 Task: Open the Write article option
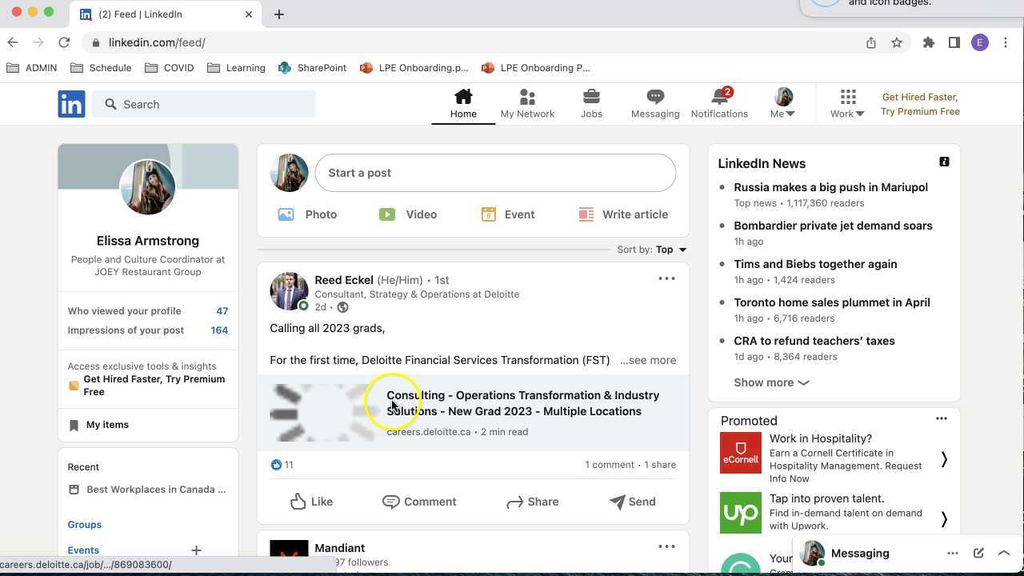pos(622,214)
